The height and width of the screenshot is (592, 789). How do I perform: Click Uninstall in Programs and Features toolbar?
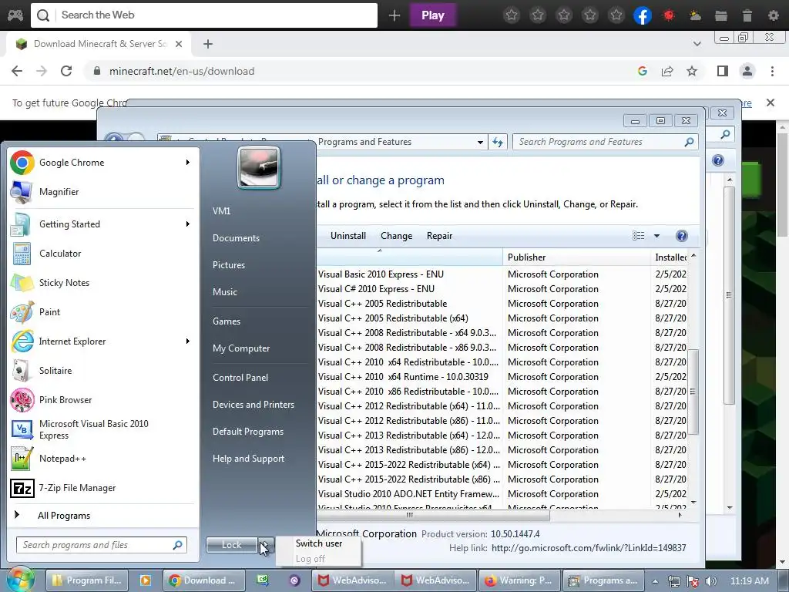pyautogui.click(x=347, y=236)
